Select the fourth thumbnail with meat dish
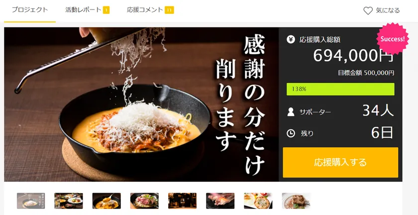 [144, 201]
